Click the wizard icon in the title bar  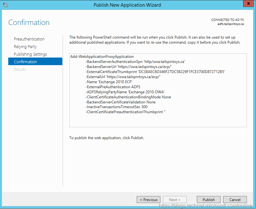(x=5, y=5)
